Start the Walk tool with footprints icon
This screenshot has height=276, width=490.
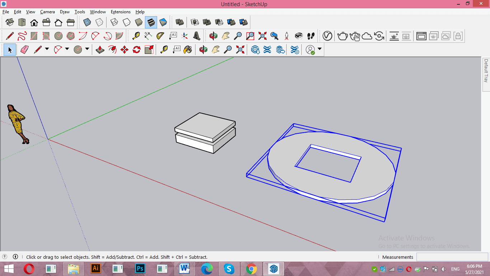311,36
